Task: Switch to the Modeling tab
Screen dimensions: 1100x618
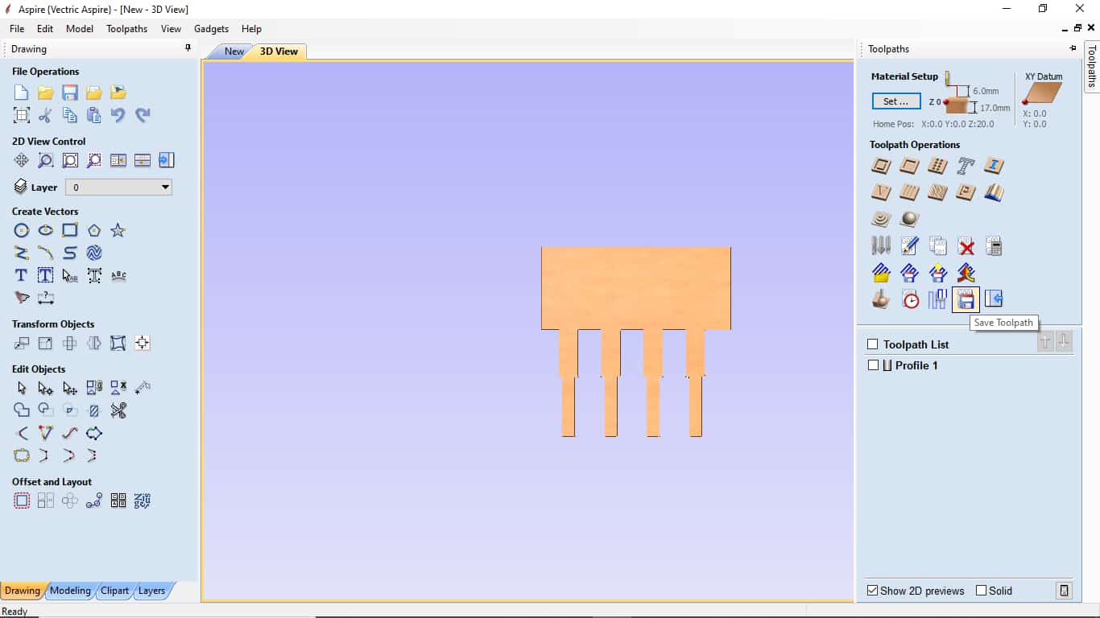Action: [x=70, y=591]
